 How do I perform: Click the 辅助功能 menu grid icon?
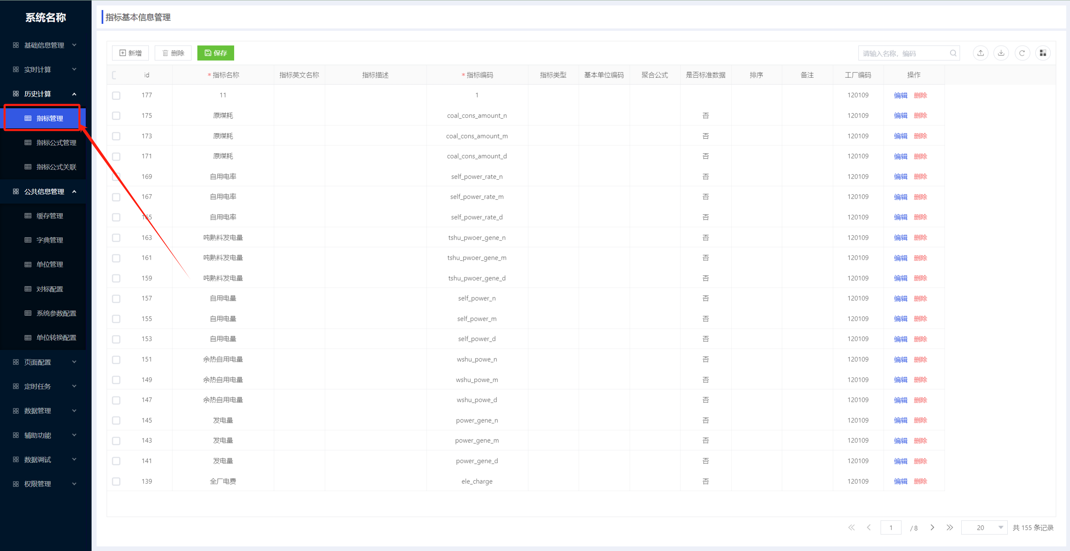16,435
